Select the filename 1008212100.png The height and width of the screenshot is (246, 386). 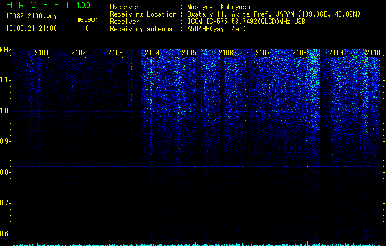32,16
